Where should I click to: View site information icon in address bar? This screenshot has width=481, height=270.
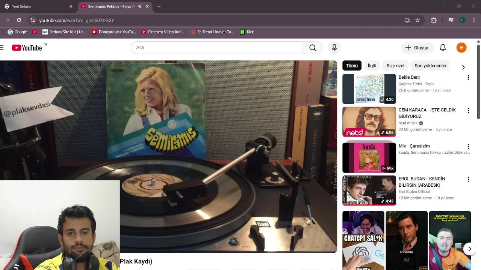[32, 20]
